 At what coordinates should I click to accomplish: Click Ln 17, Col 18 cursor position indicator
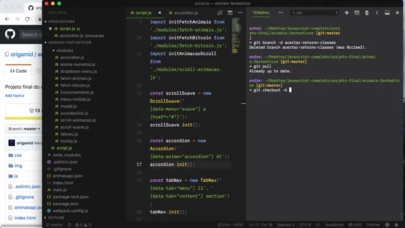[261, 225]
